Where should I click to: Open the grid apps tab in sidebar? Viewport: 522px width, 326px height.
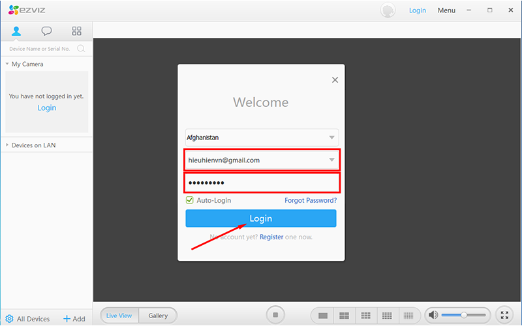click(76, 31)
